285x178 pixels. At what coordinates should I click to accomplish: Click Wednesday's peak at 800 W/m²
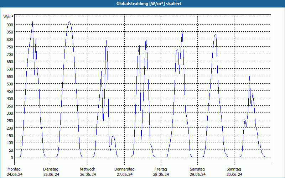(x=106, y=39)
